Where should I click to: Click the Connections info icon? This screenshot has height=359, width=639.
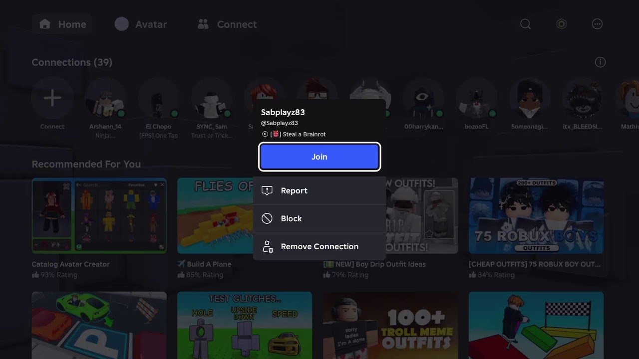[601, 62]
